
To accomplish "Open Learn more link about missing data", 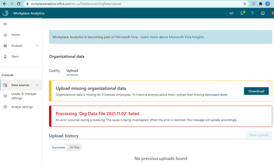I will [219, 94].
